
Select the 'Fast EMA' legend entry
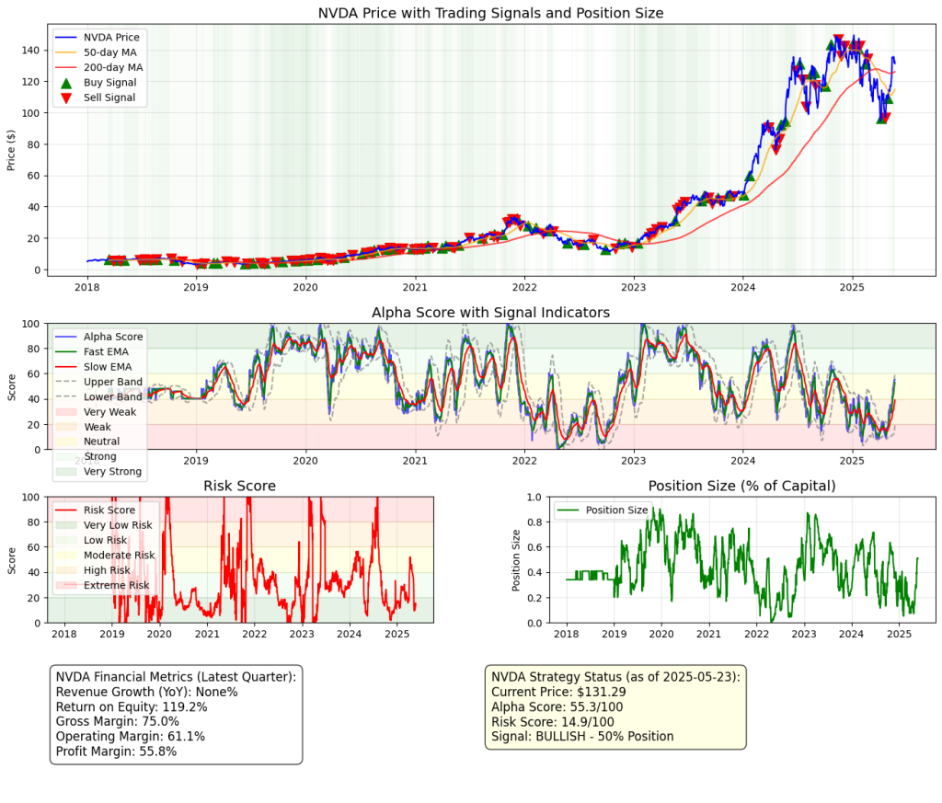[92, 352]
